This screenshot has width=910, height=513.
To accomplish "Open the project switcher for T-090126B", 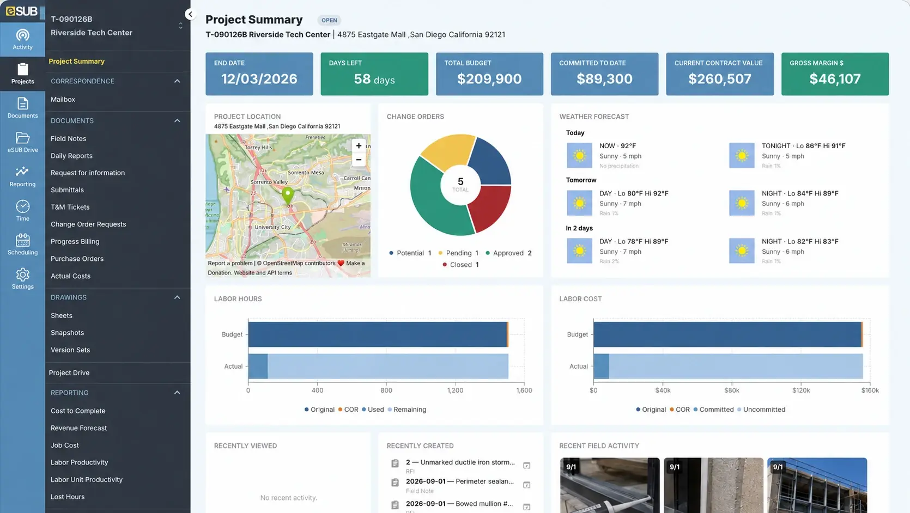I will [x=180, y=26].
